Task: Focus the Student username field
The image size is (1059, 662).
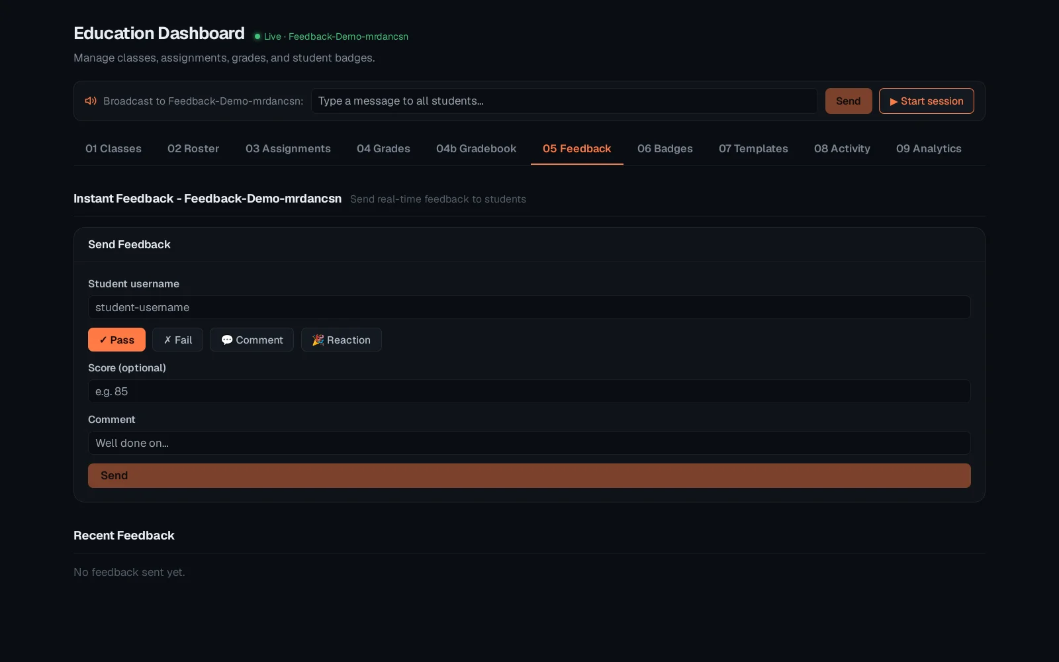Action: 529,307
